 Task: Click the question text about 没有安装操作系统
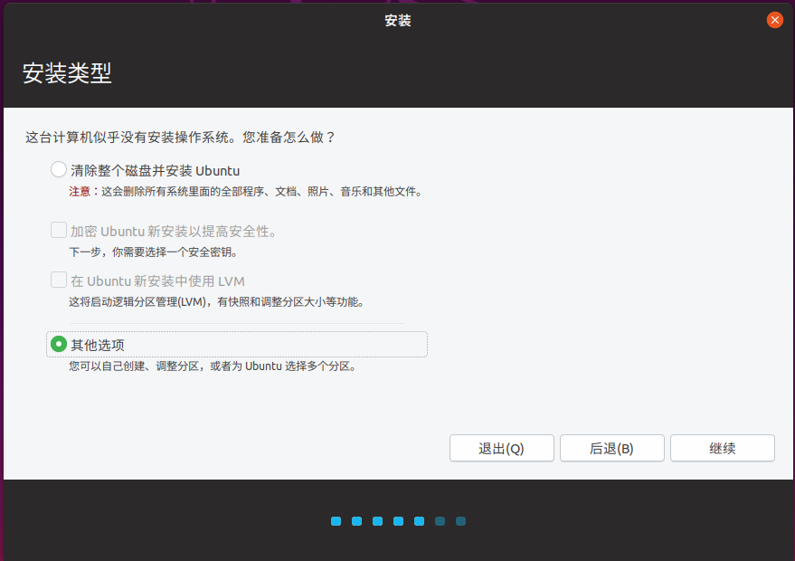click(181, 138)
